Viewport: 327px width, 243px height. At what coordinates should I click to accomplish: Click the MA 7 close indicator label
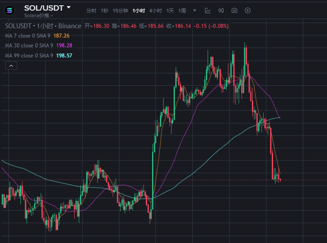(x=29, y=36)
